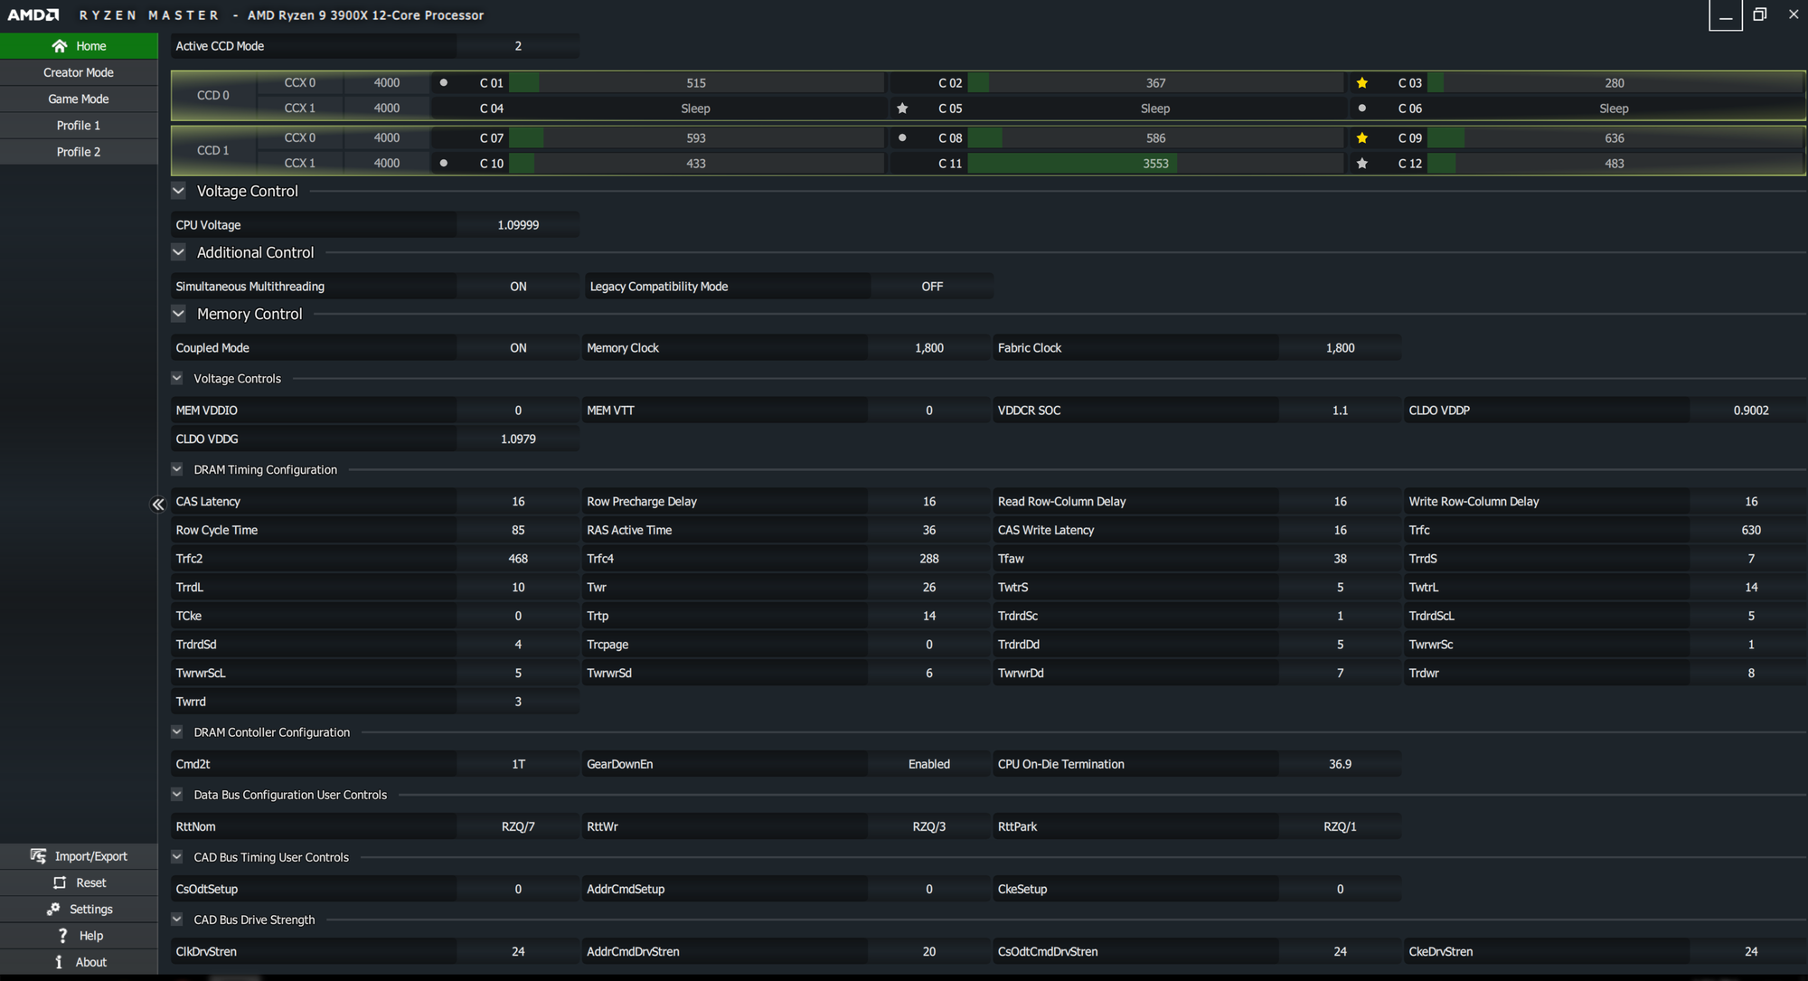Collapse the Voltage Control section
Screen dimensions: 1808x981
pos(178,191)
